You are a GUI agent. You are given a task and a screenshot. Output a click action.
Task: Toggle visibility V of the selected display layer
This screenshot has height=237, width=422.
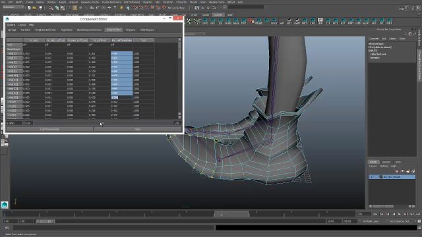[x=372, y=177]
